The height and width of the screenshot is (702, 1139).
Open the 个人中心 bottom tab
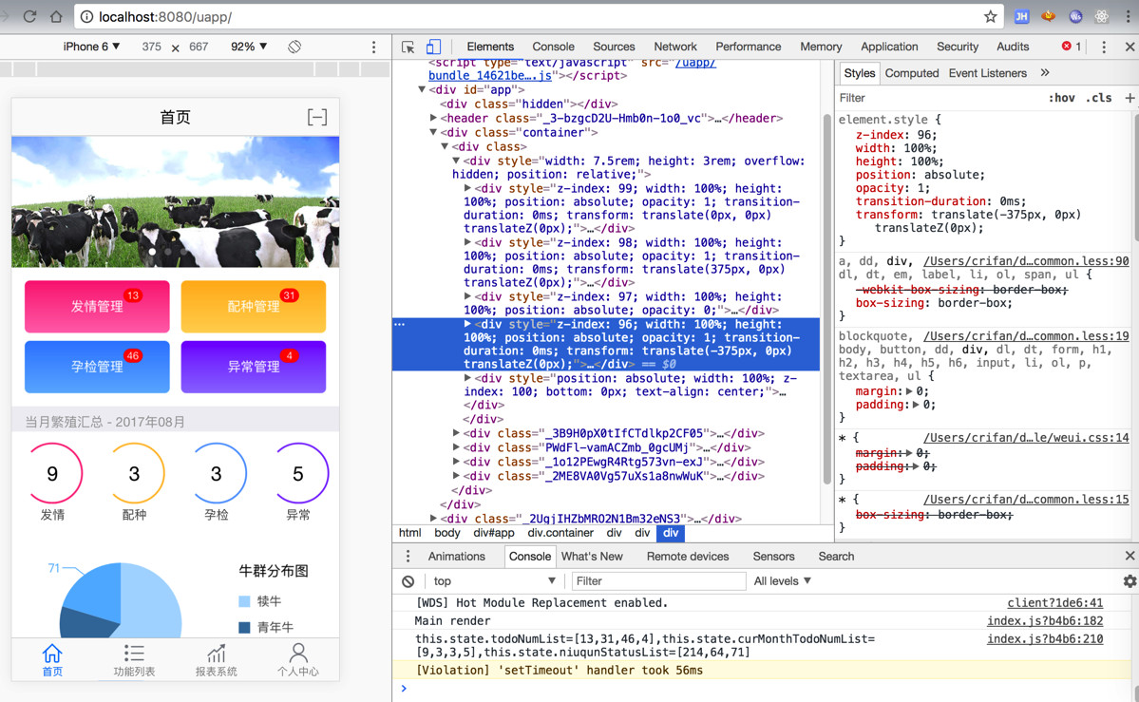point(298,660)
